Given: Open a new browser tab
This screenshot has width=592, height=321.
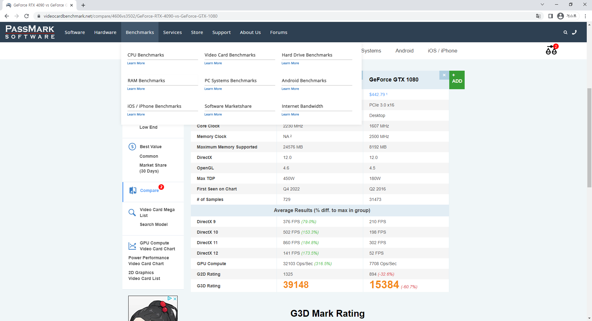Looking at the screenshot, I should 83,5.
